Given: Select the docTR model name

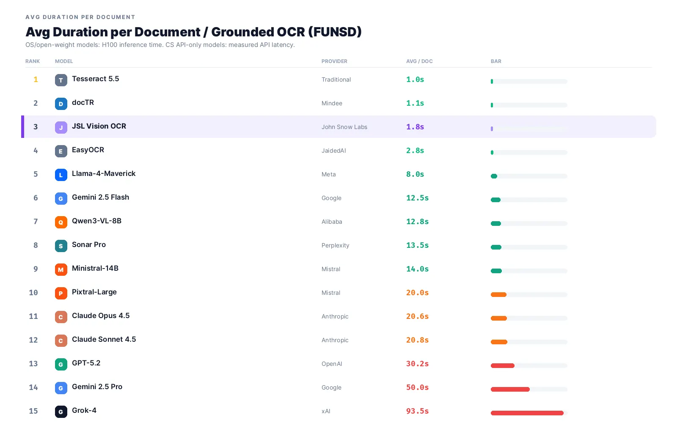Looking at the screenshot, I should coord(83,103).
